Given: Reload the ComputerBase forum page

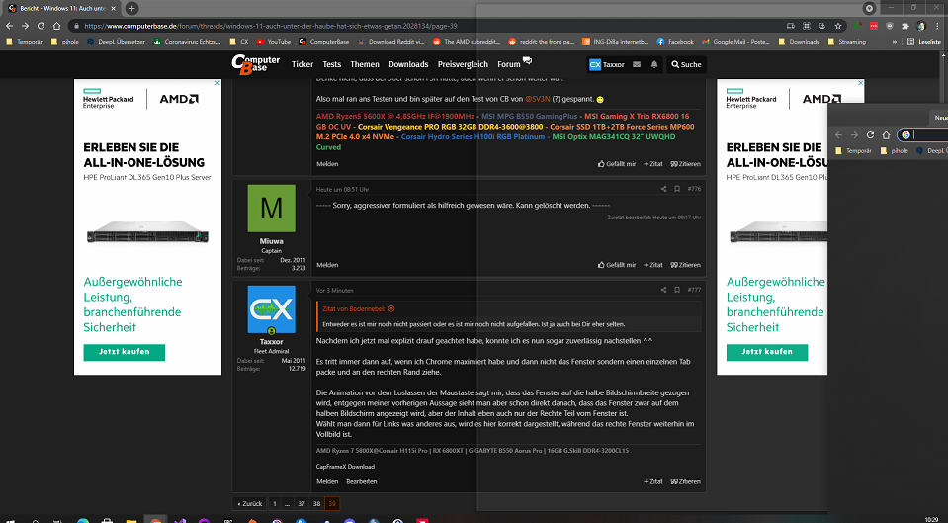Looking at the screenshot, I should [41, 26].
